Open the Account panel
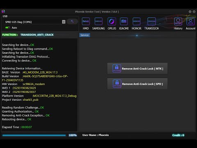 pos(190,24)
